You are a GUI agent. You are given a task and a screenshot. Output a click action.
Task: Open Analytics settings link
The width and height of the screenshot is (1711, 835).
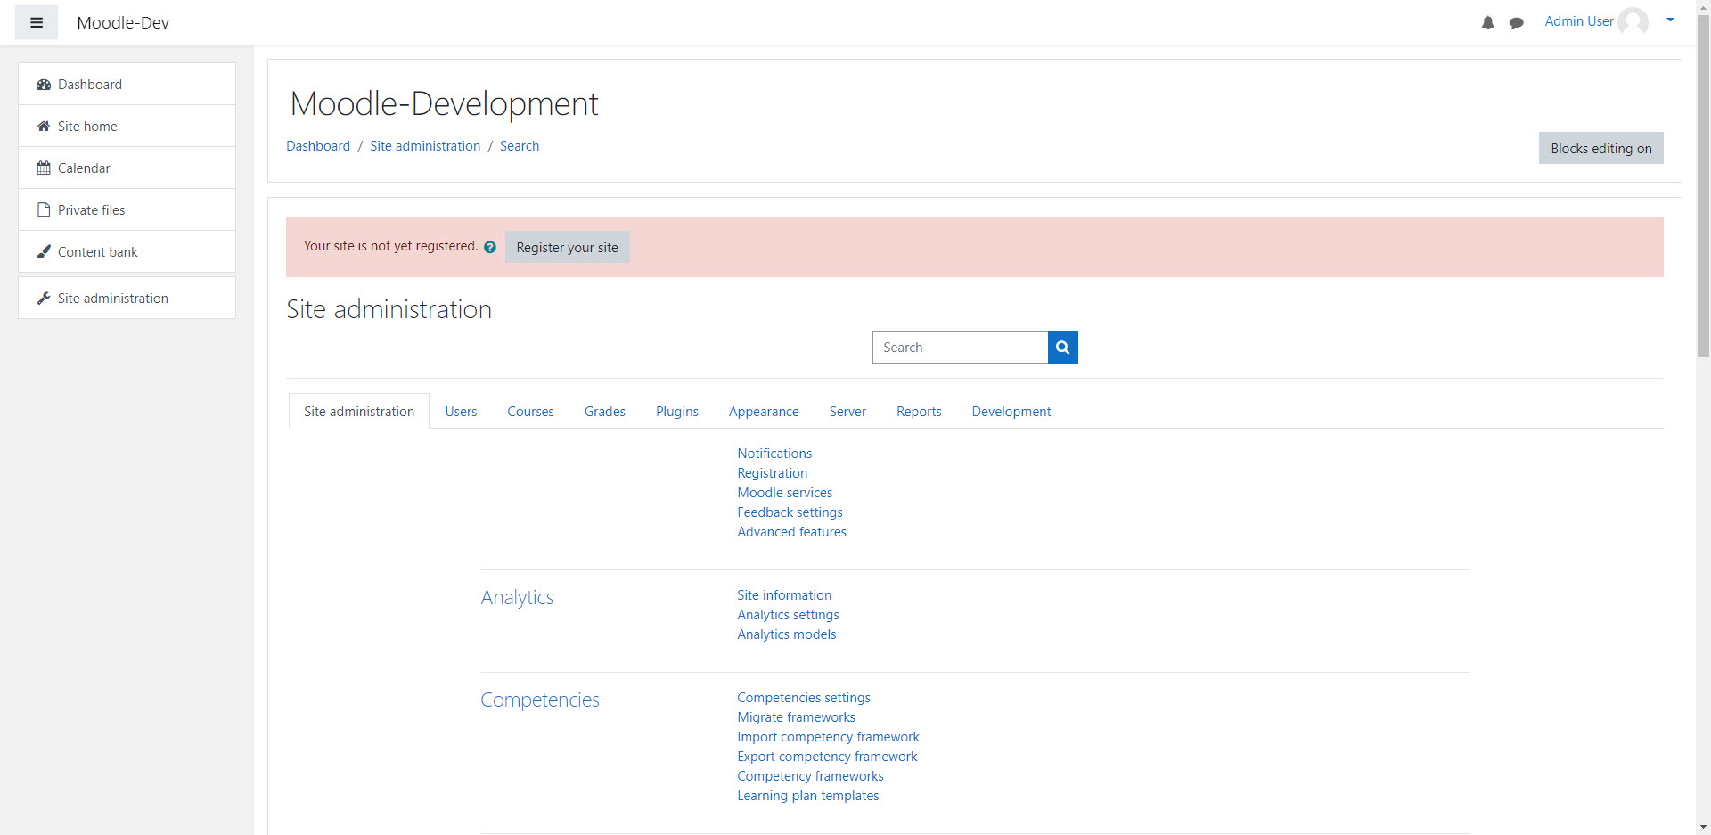point(788,615)
